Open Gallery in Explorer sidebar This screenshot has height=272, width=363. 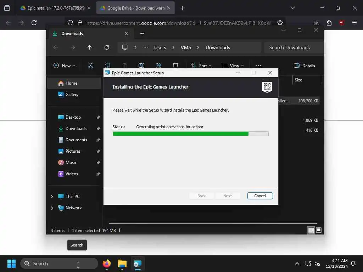(74, 94)
